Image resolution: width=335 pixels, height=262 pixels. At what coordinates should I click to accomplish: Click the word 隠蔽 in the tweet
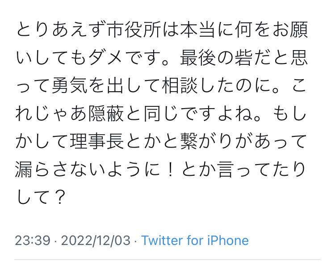pos(106,114)
